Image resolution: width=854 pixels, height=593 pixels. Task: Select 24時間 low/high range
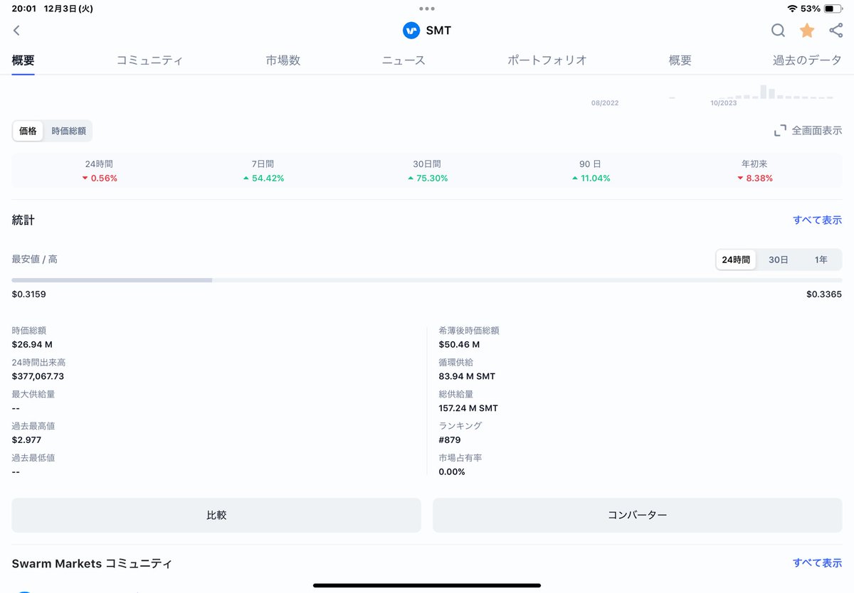click(x=736, y=260)
